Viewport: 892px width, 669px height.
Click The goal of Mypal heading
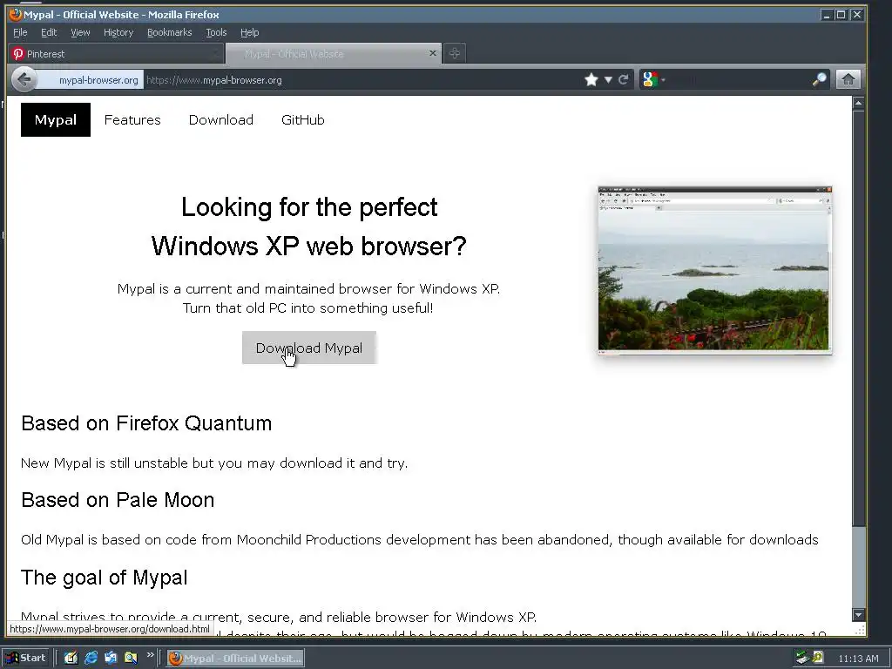click(x=105, y=578)
